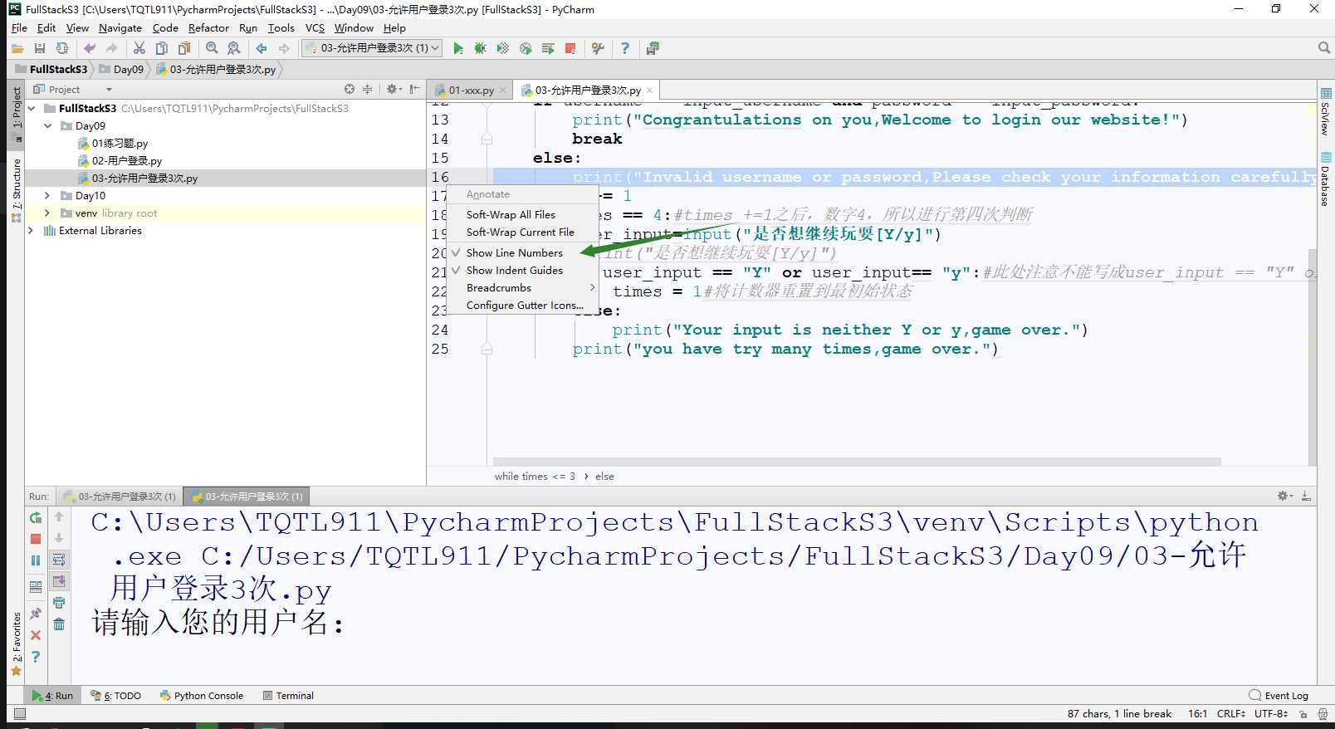Click the Search Everywhere magnifier icon
This screenshot has height=729, width=1335.
click(1324, 48)
